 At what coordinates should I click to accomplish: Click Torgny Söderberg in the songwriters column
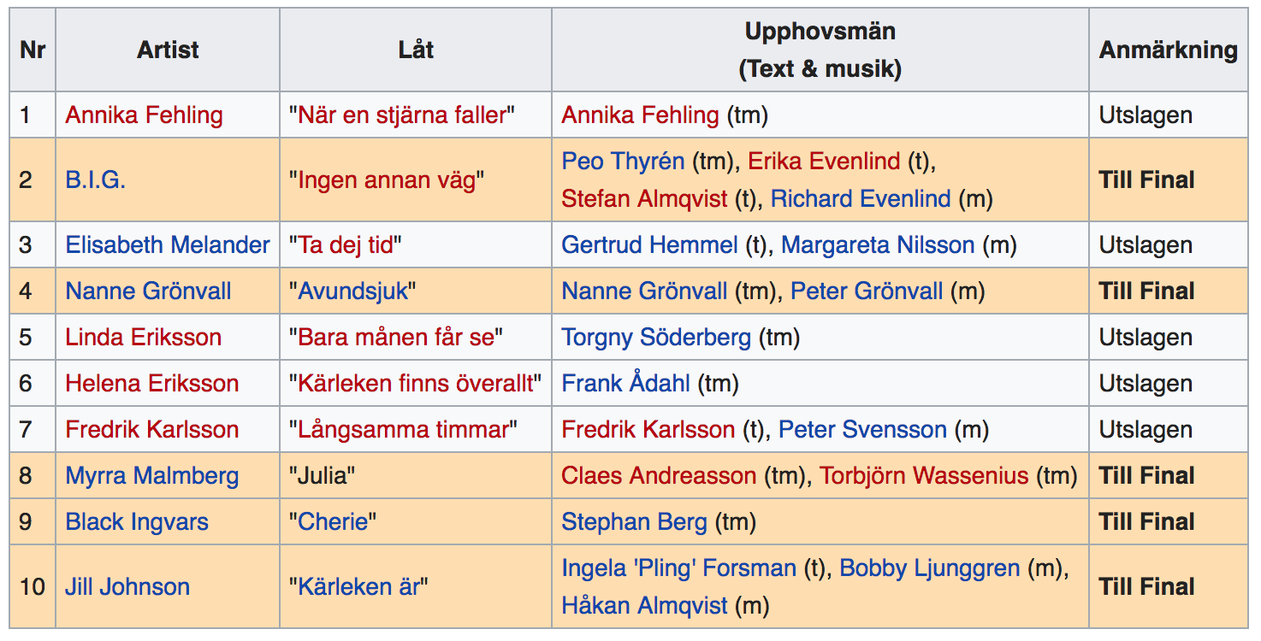click(655, 338)
